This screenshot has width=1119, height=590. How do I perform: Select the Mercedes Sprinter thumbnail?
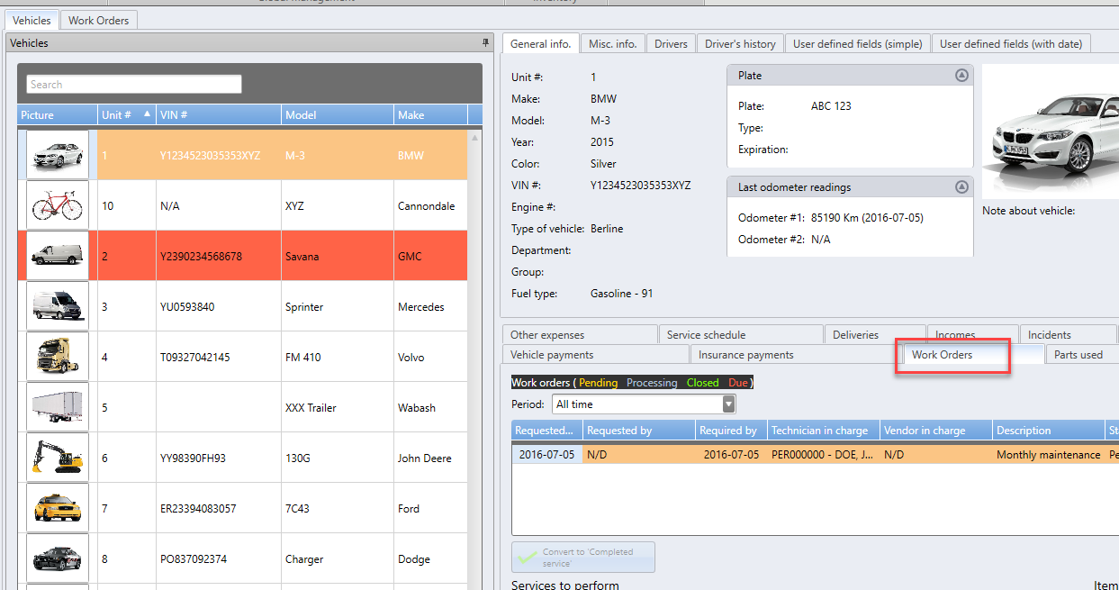(x=58, y=306)
